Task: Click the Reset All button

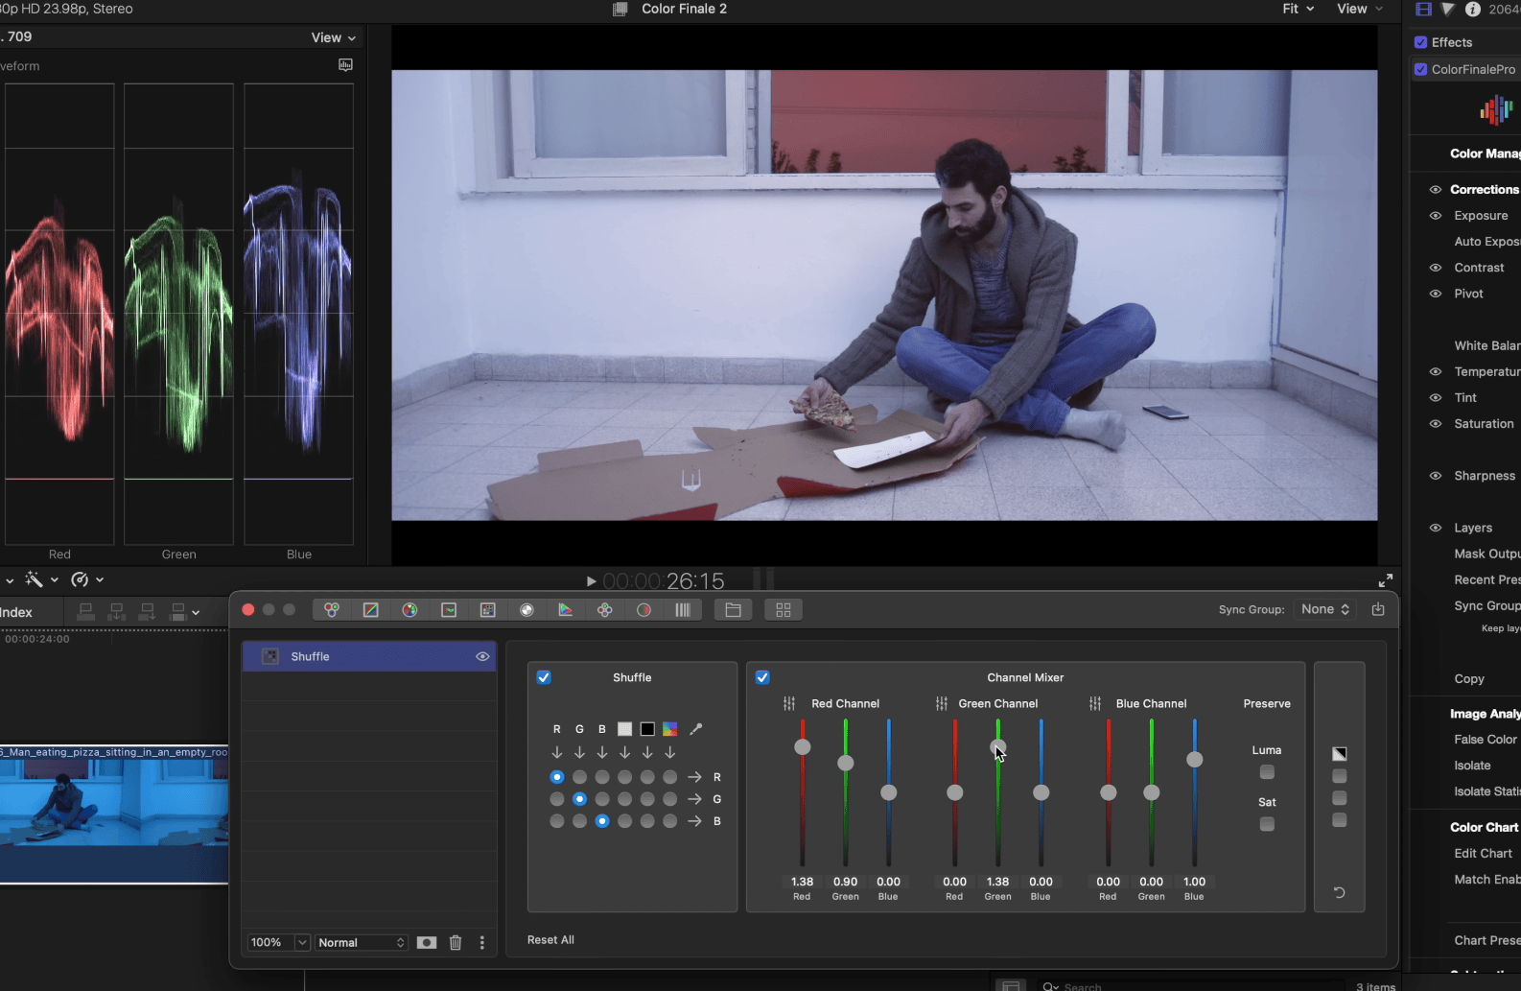Action: [550, 940]
